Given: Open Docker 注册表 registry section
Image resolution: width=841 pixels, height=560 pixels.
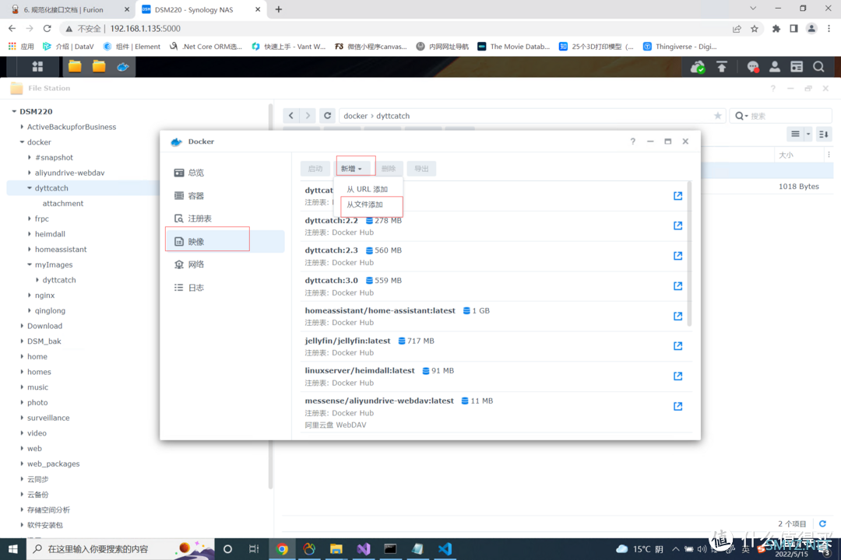Looking at the screenshot, I should click(225, 219).
